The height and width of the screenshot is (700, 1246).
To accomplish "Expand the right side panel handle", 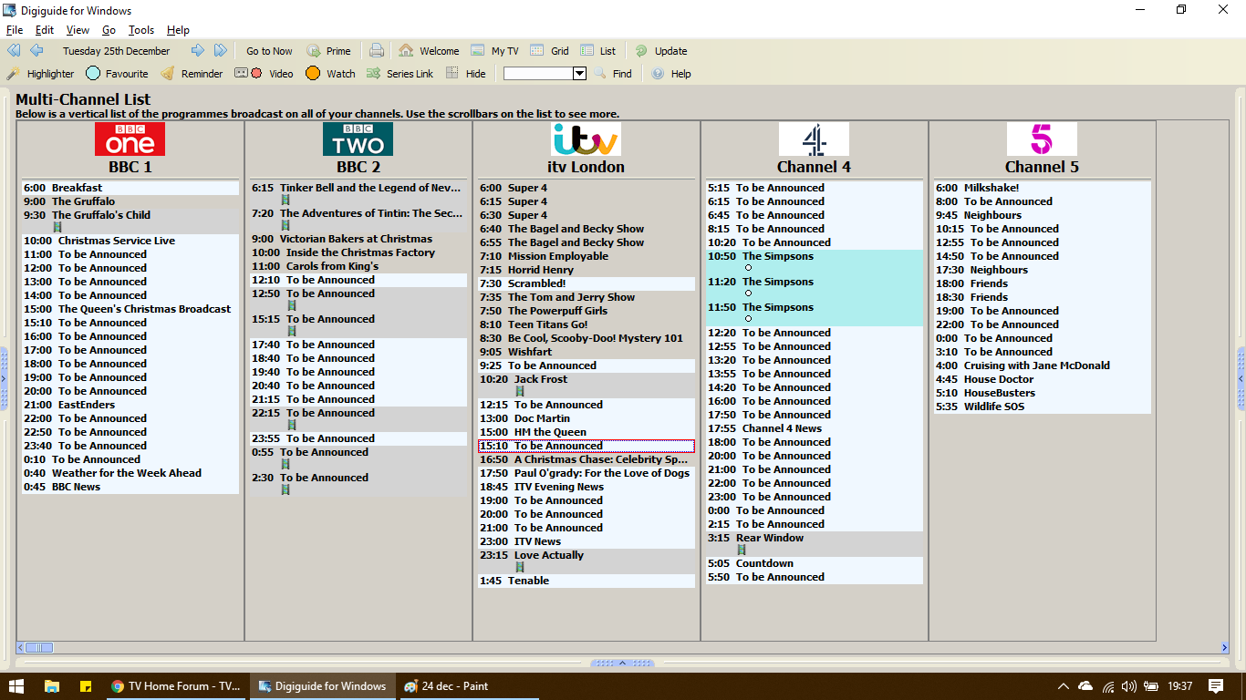I will coord(1241,378).
